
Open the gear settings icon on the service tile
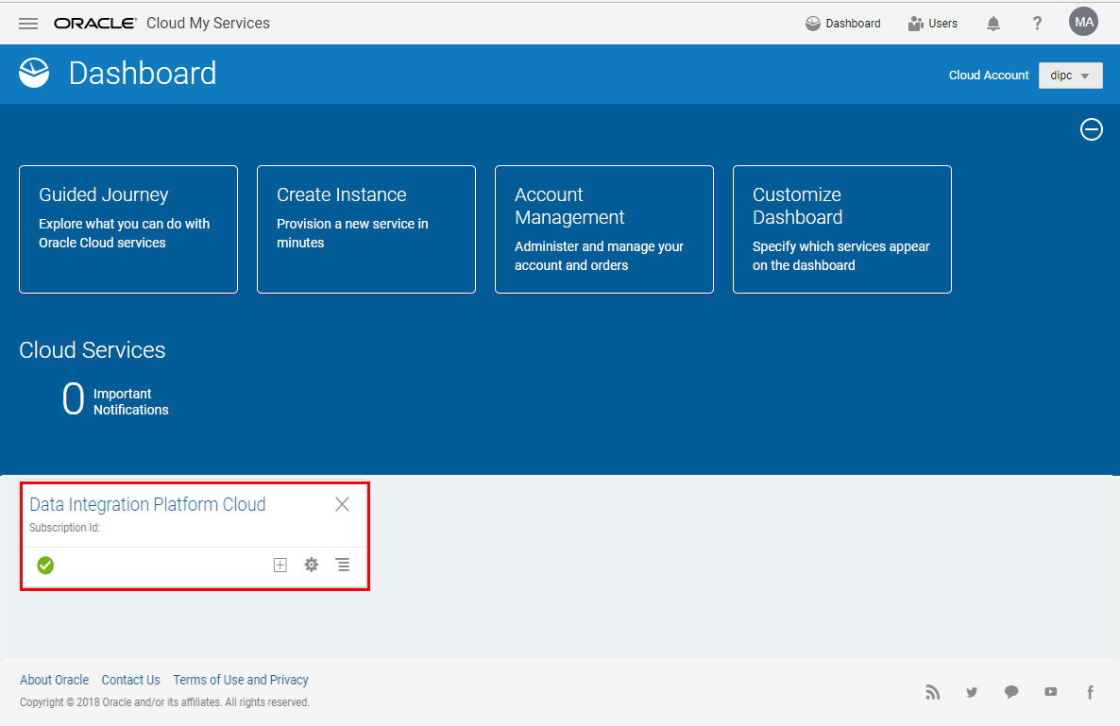(312, 565)
